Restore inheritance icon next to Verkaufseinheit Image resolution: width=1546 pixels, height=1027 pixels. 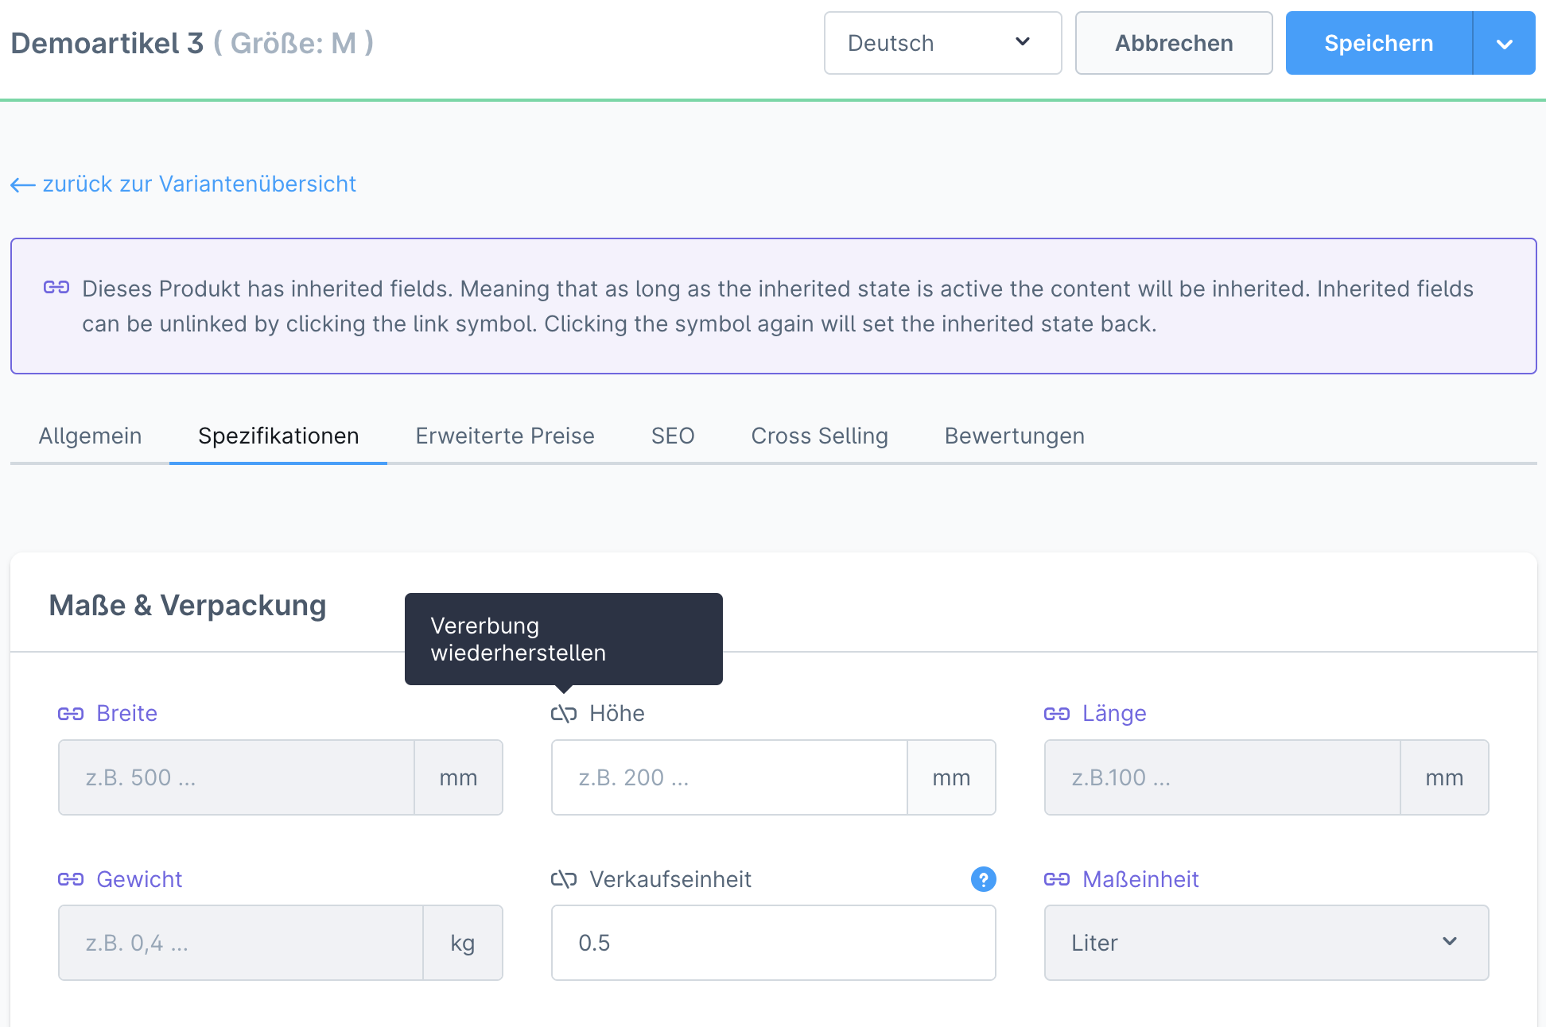[x=564, y=879]
